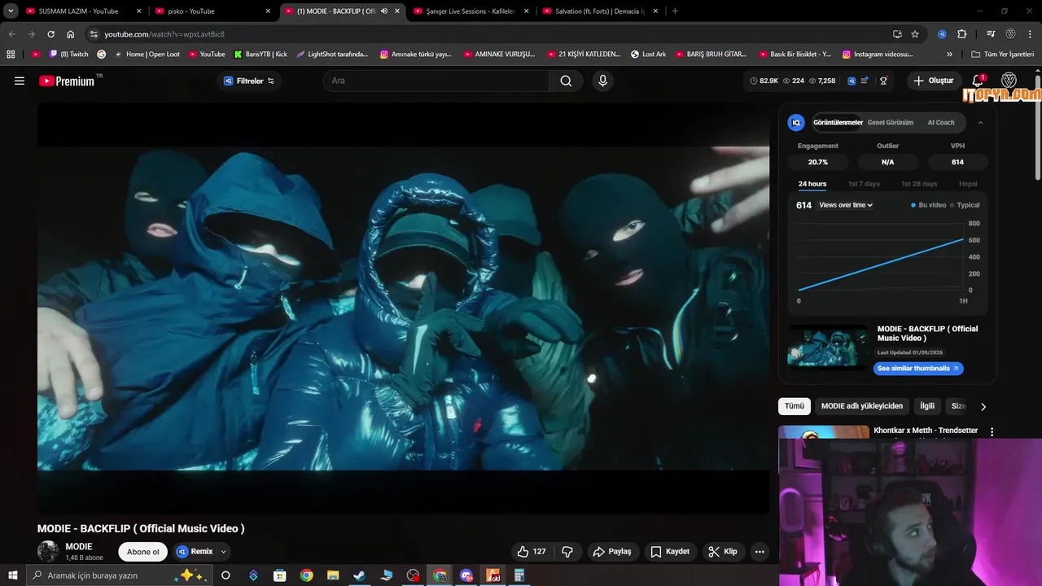Open the apps grid in bookmarks bar
1042x586 pixels.
click(x=11, y=55)
